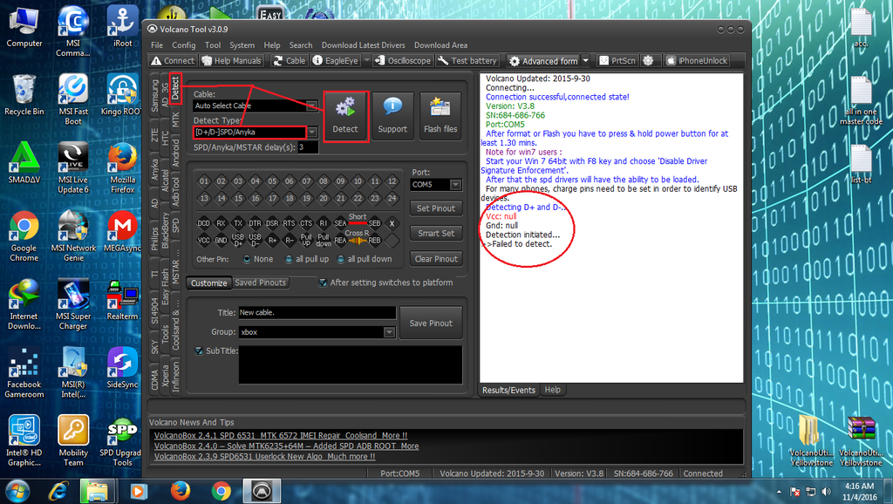Uncheck the SubTitle checkbox
The image size is (893, 504).
click(x=199, y=351)
